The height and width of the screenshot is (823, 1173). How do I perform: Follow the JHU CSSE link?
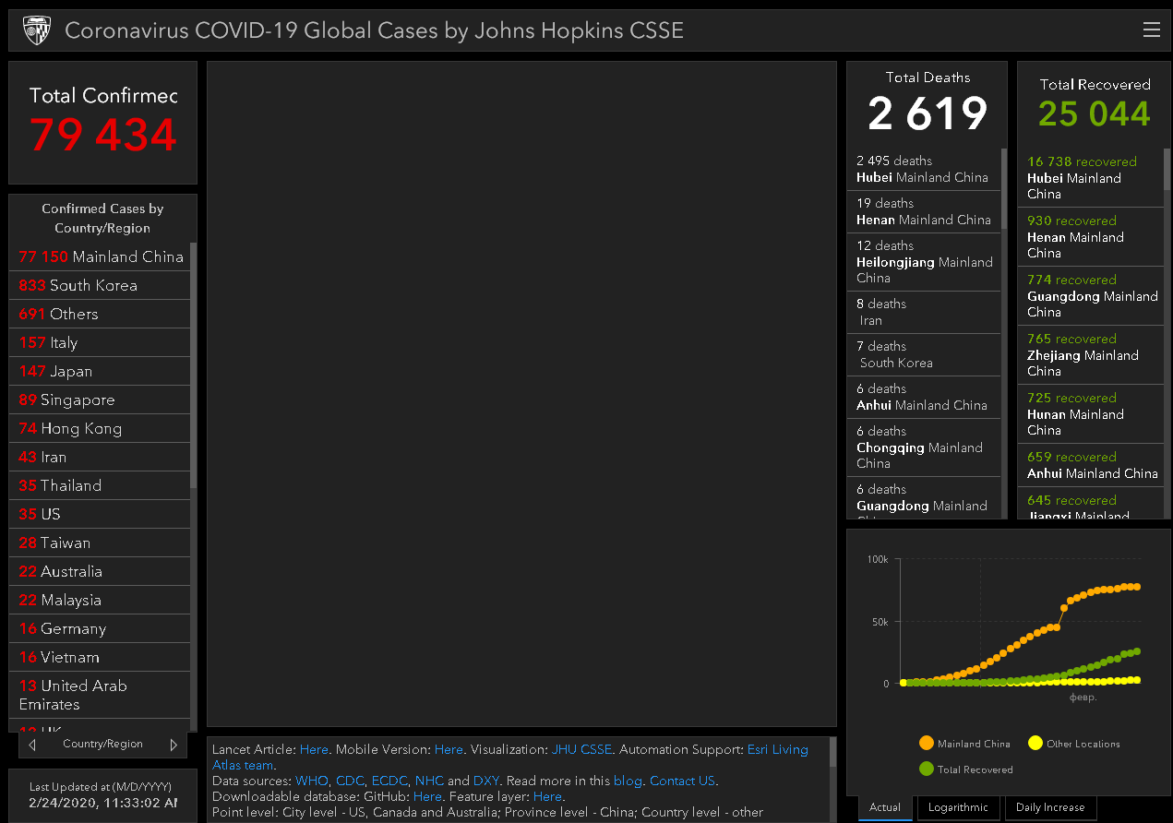(582, 749)
